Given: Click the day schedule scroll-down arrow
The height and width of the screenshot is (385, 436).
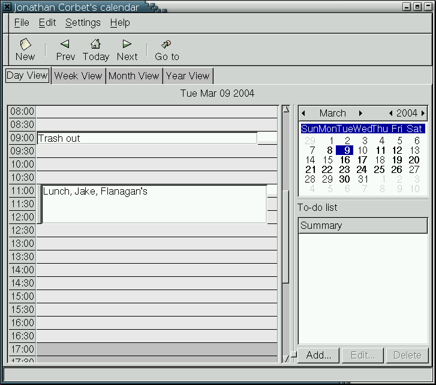Looking at the screenshot, I should 286,358.
